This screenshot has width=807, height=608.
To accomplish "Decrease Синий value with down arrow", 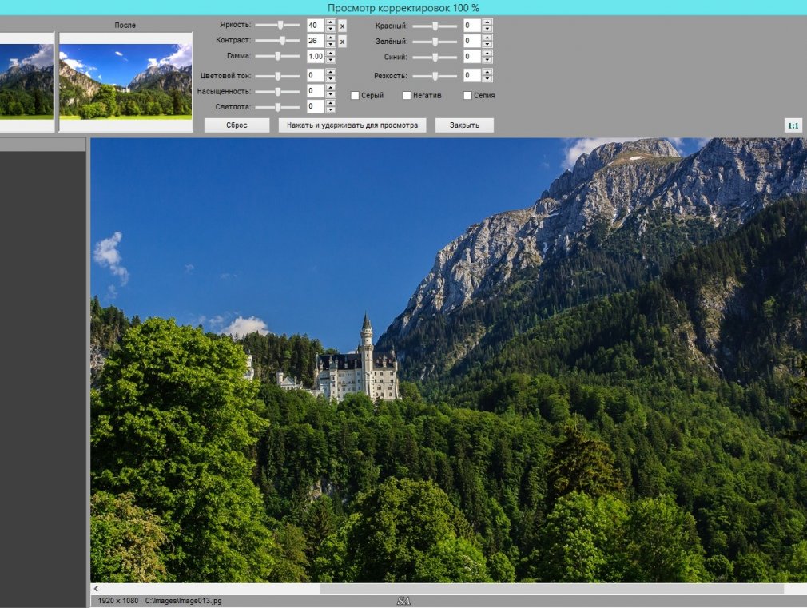I will pyautogui.click(x=487, y=60).
